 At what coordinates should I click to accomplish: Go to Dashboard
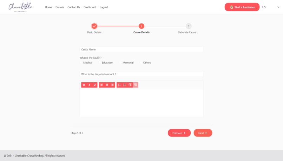click(90, 7)
